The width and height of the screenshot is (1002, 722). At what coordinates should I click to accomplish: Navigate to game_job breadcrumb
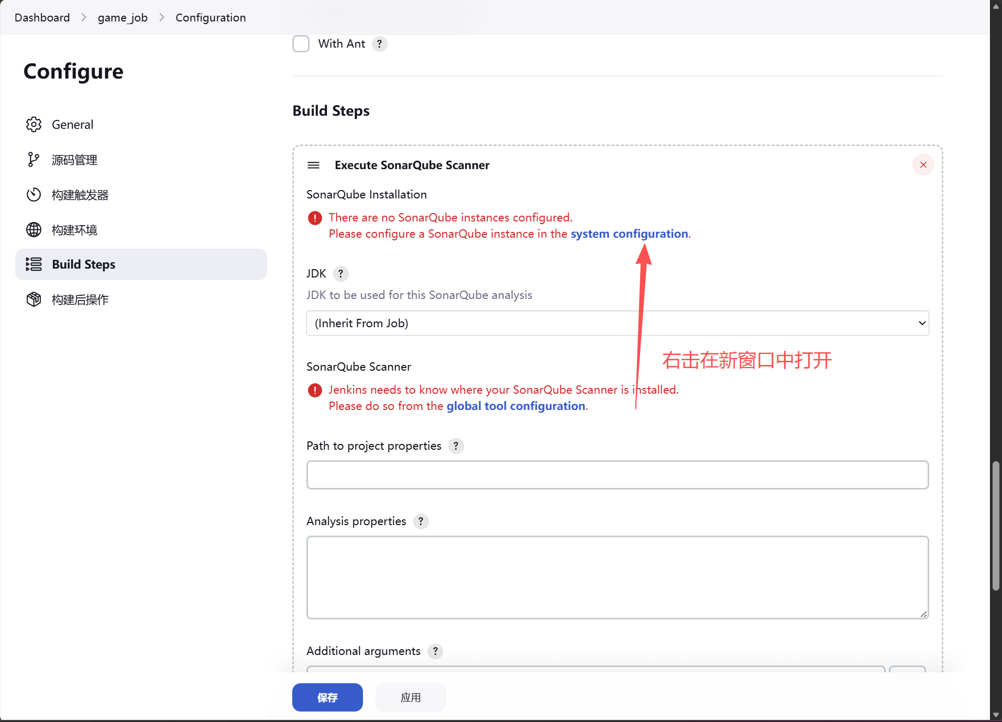(123, 18)
